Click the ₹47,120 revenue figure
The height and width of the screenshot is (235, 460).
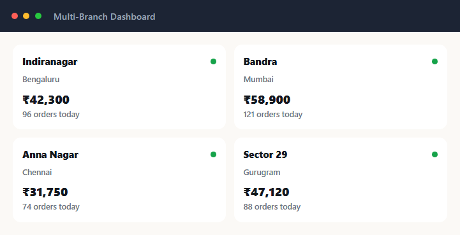pos(267,192)
